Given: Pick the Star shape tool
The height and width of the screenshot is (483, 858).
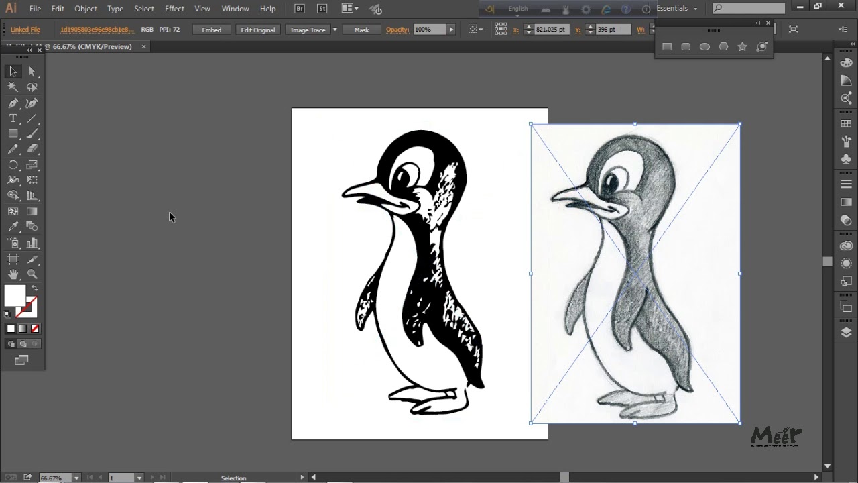Looking at the screenshot, I should pos(742,47).
